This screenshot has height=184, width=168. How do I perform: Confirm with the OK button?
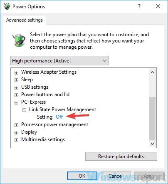tap(82, 176)
